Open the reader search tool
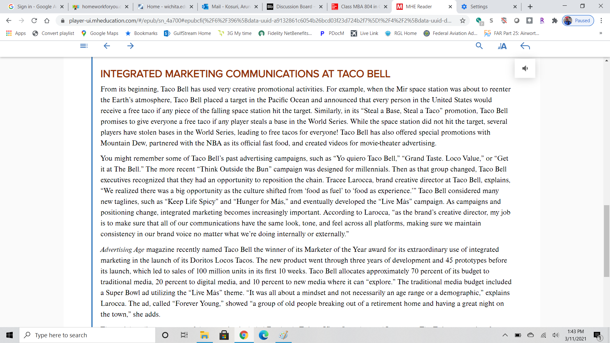Viewport: 610px width, 343px height. point(479,46)
